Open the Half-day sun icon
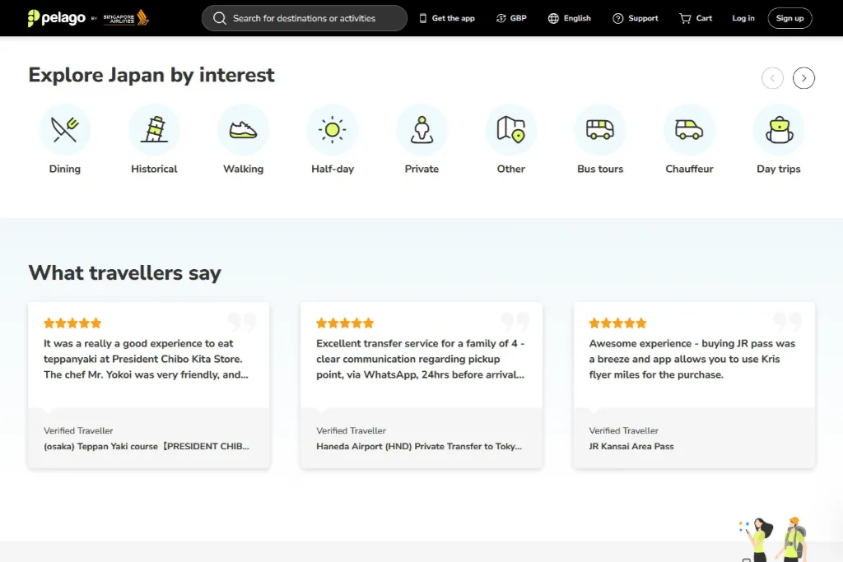The height and width of the screenshot is (562, 843). click(333, 130)
